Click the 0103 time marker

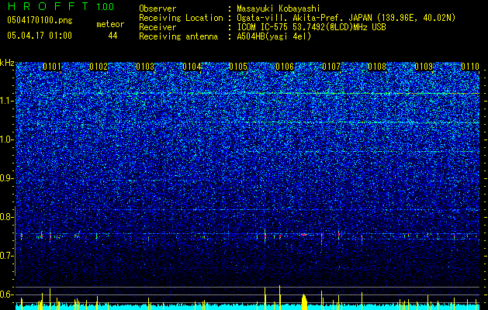coord(145,67)
